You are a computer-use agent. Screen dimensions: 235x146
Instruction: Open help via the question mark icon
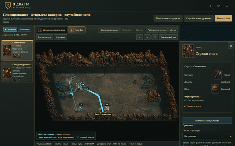tap(210, 6)
